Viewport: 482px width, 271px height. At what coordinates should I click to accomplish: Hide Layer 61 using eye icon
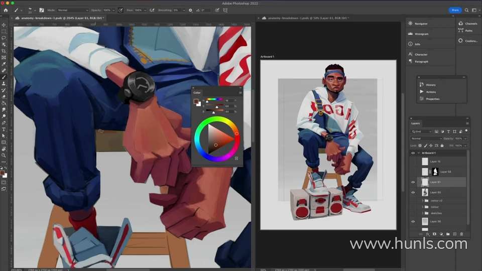tap(413, 182)
